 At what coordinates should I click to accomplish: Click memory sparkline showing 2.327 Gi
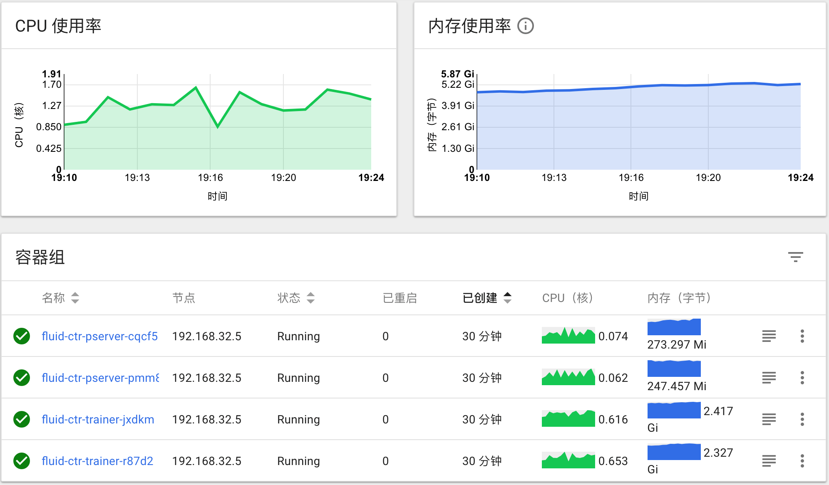click(x=674, y=452)
